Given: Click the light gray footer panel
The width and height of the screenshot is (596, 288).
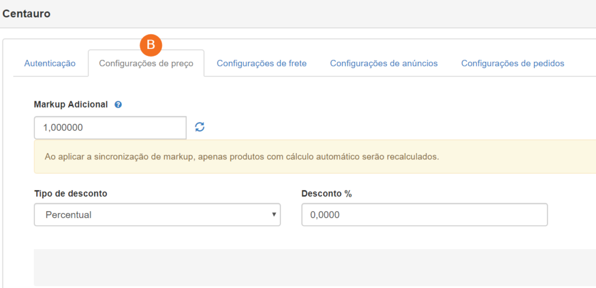Looking at the screenshot, I should [315, 268].
